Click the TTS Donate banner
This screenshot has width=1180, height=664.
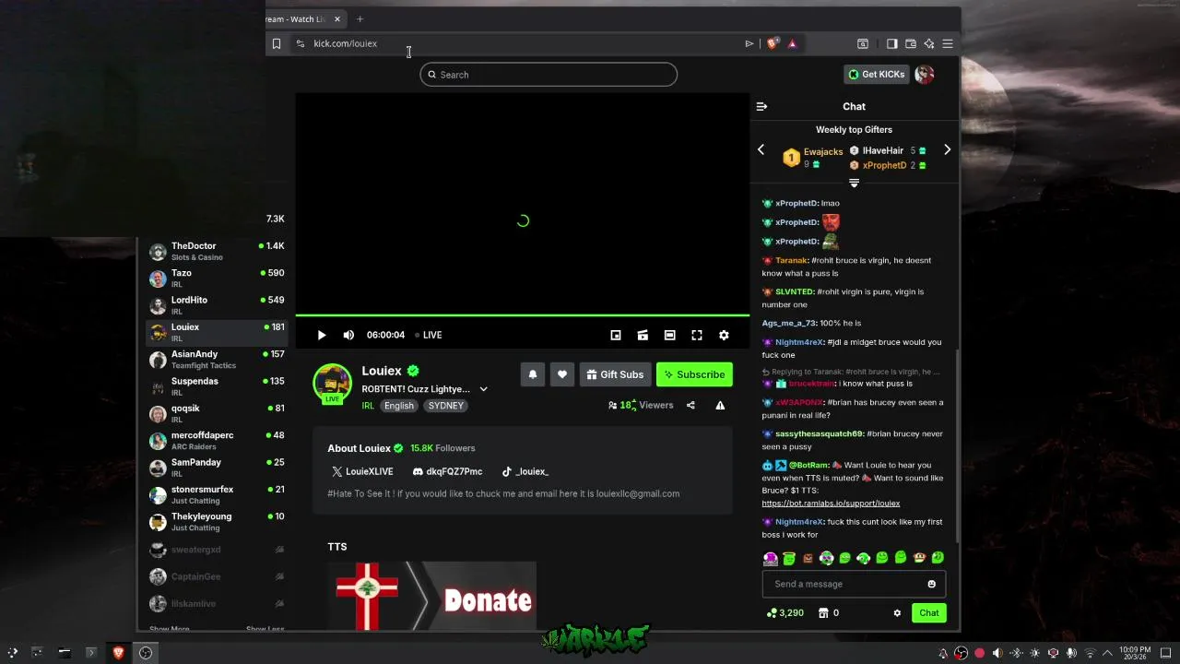(431, 597)
